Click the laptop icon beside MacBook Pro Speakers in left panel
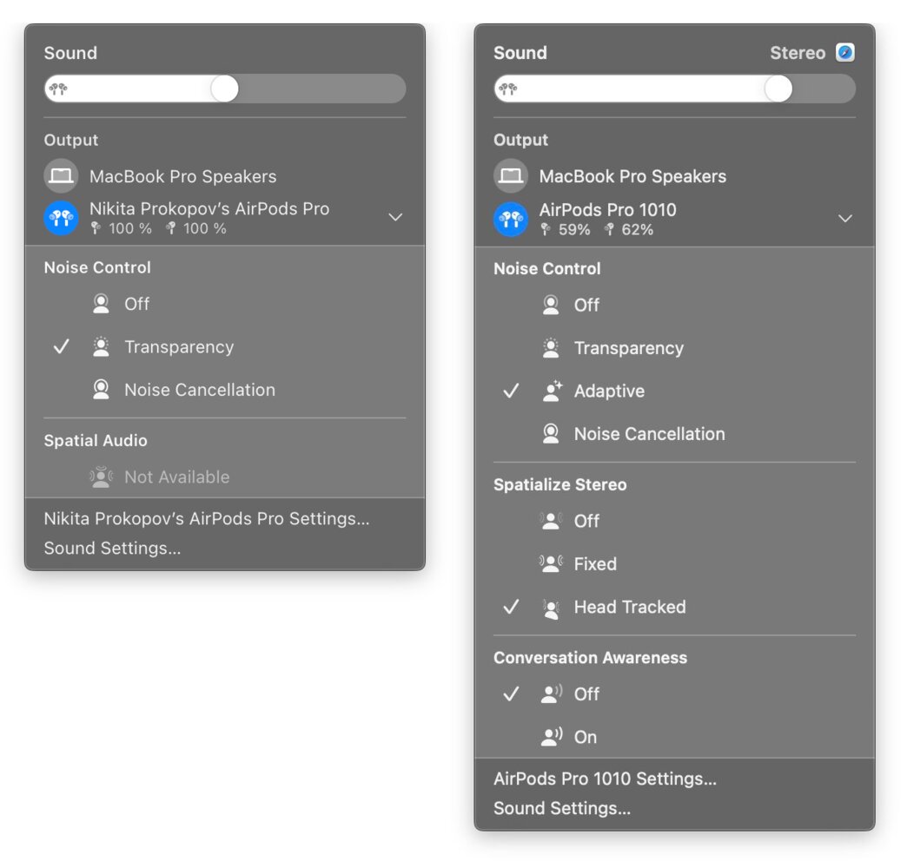907x868 pixels. (x=61, y=175)
